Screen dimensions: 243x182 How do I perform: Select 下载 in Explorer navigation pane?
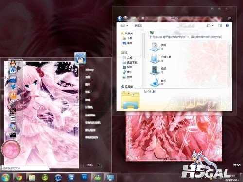127,38
